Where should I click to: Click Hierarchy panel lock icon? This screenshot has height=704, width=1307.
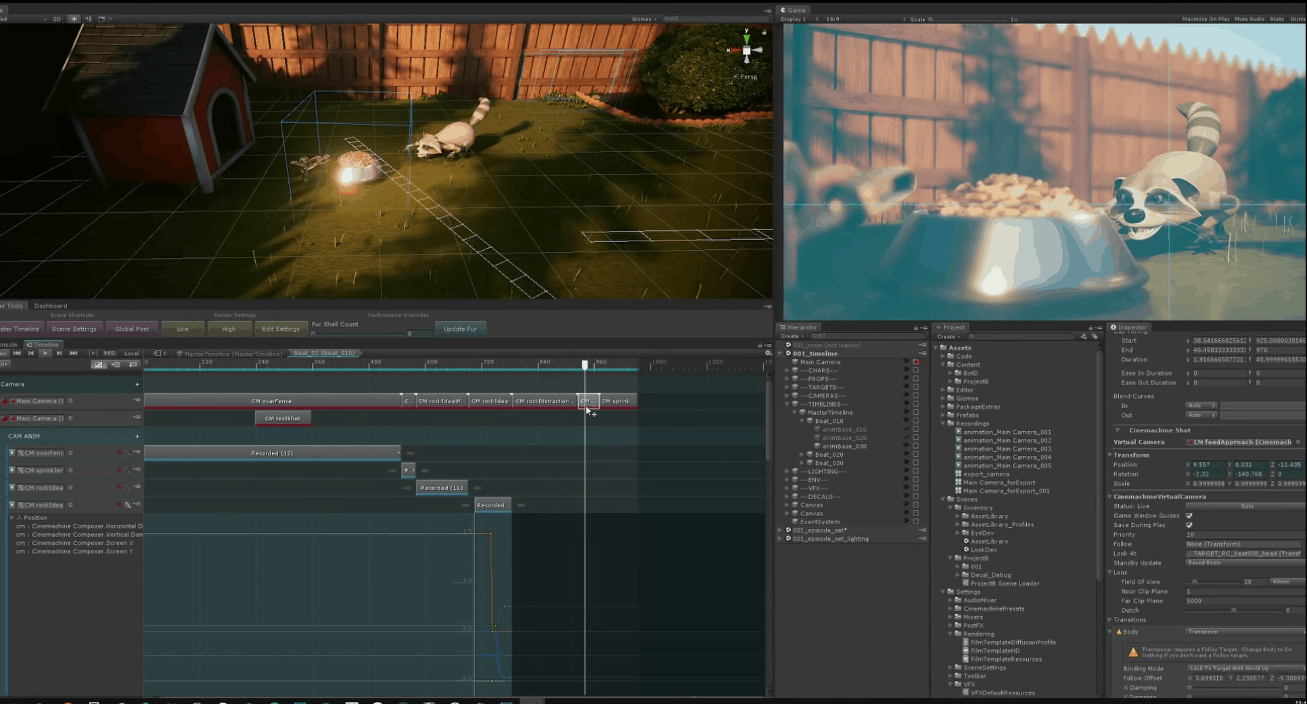pos(916,328)
